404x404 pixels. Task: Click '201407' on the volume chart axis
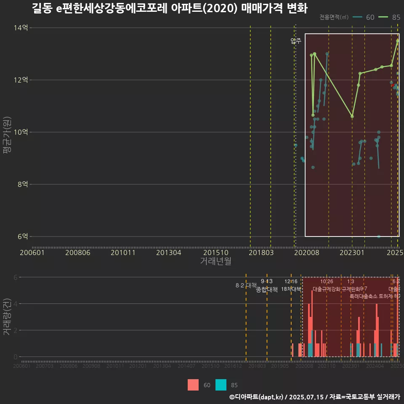(x=186, y=366)
